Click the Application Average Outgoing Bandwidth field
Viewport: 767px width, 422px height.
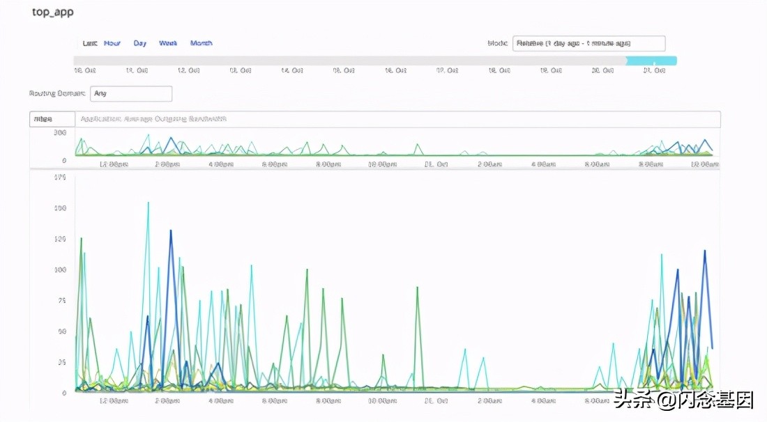tap(397, 119)
